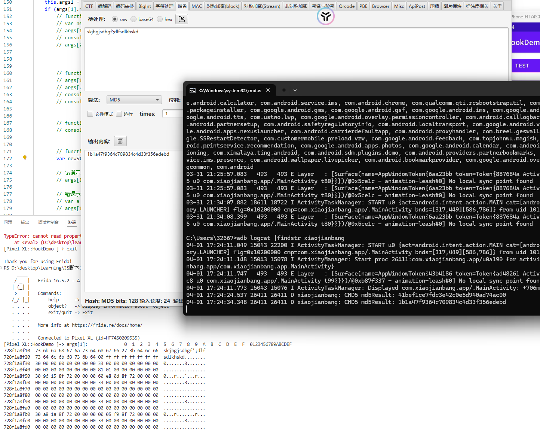Select hex input format radio button
The height and width of the screenshot is (429, 540).
tap(160, 19)
